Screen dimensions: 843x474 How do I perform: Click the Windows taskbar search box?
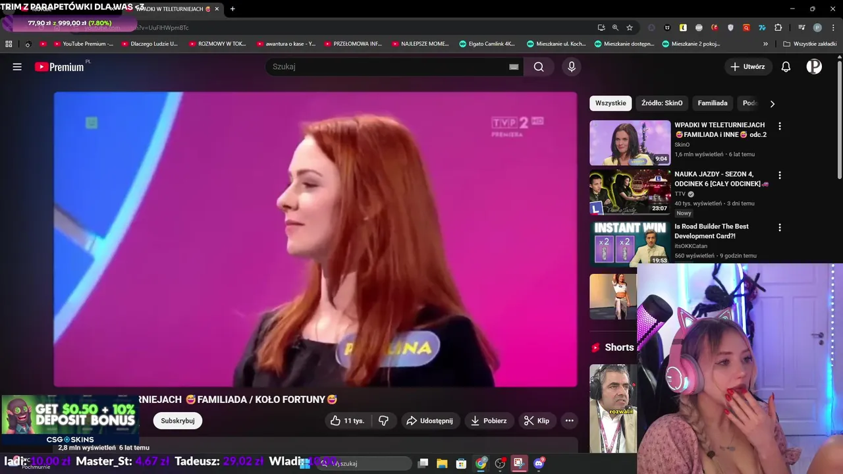pos(364,463)
